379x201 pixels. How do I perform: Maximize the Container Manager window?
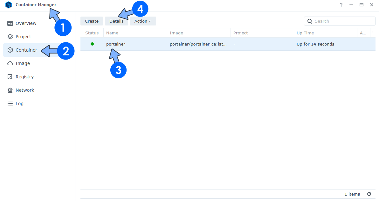(362, 5)
